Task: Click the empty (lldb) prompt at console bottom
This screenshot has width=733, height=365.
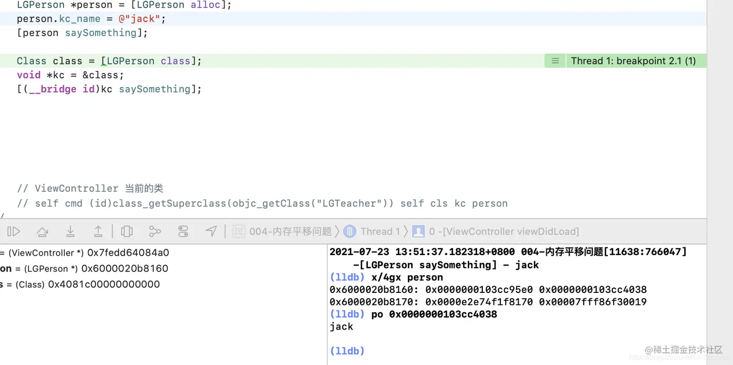Action: pyautogui.click(x=347, y=351)
